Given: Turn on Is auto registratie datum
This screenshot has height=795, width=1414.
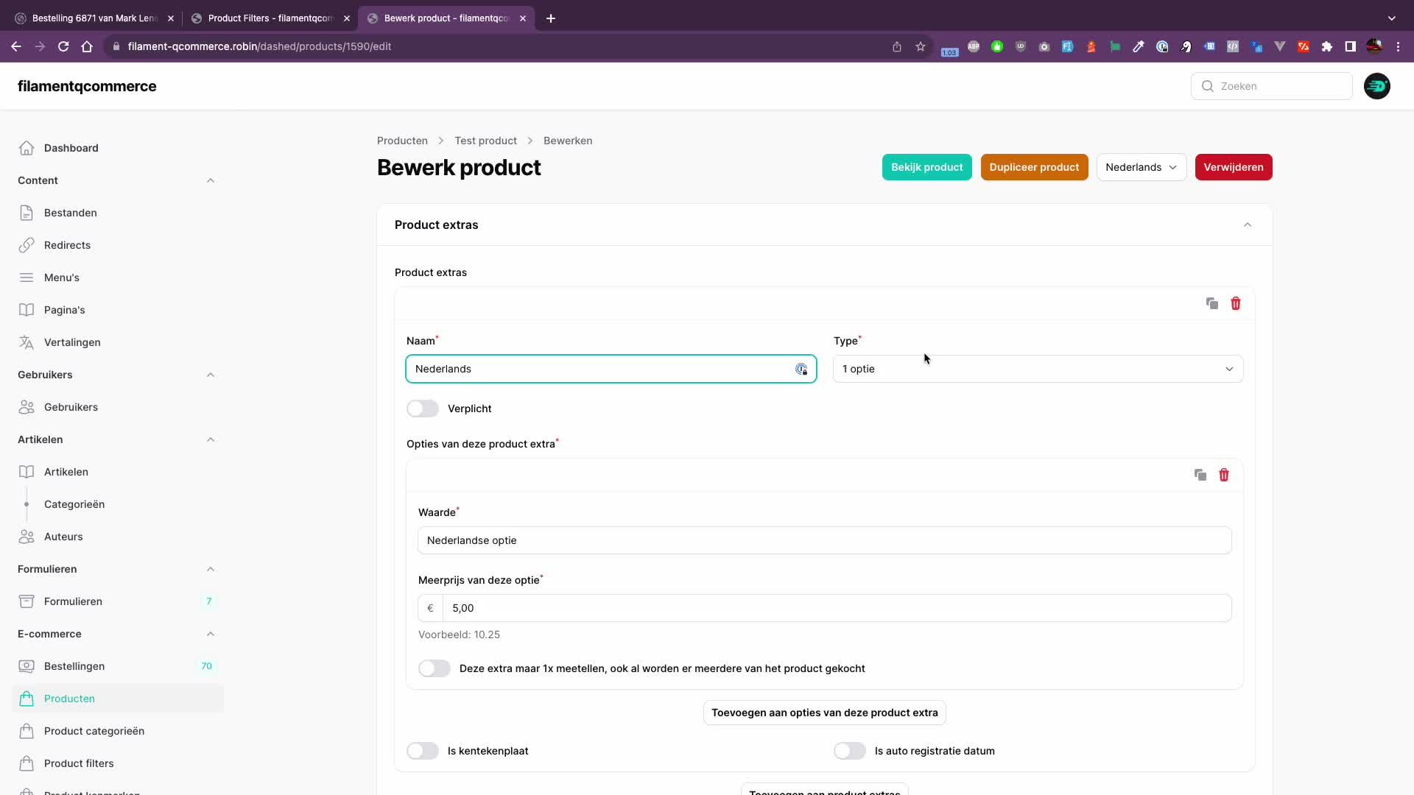Looking at the screenshot, I should pos(850,751).
